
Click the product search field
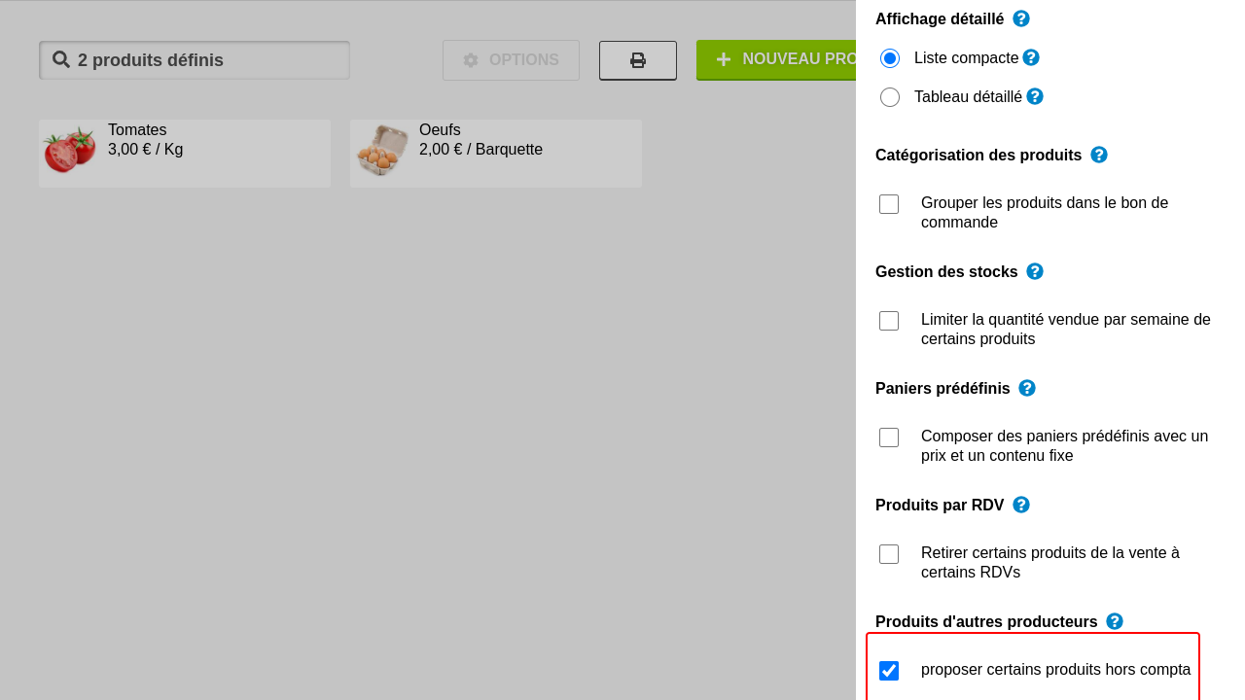point(195,60)
